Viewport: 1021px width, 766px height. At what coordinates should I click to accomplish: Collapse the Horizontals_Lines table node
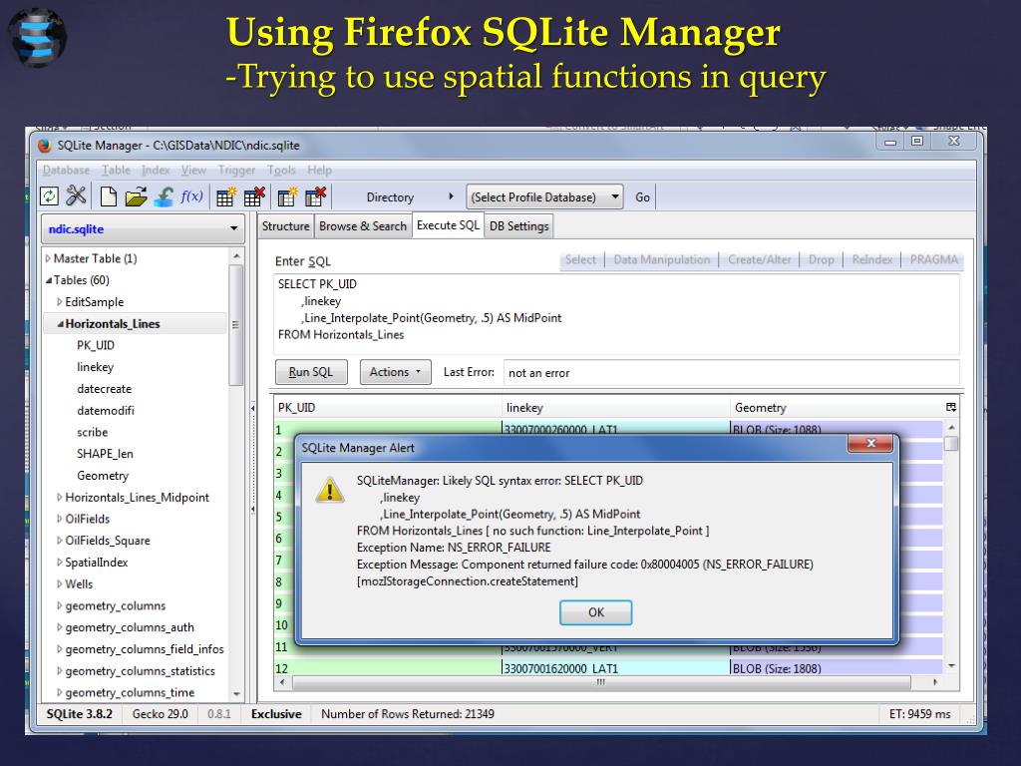[60, 324]
